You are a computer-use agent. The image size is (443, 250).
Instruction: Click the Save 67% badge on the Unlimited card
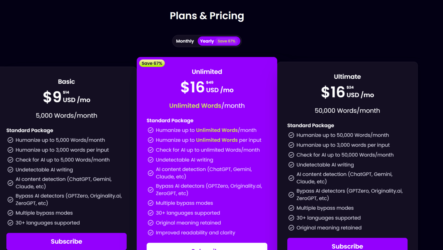point(152,63)
